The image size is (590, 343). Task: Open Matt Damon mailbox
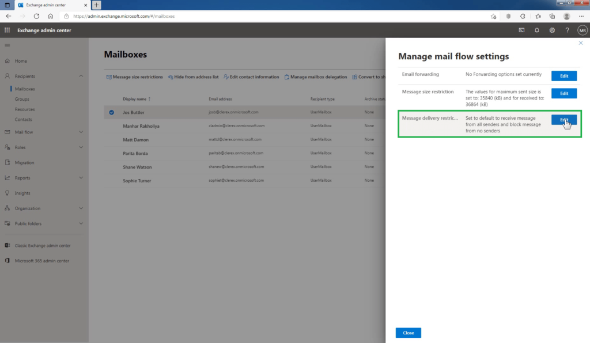(x=135, y=140)
